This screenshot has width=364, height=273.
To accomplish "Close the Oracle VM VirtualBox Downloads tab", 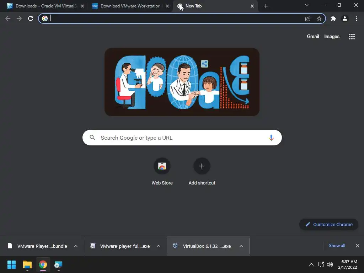I will click(x=82, y=6).
